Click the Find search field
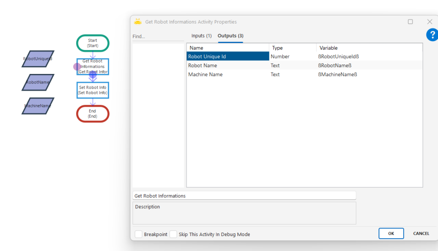Image resolution: width=438 pixels, height=251 pixels. coord(158,37)
